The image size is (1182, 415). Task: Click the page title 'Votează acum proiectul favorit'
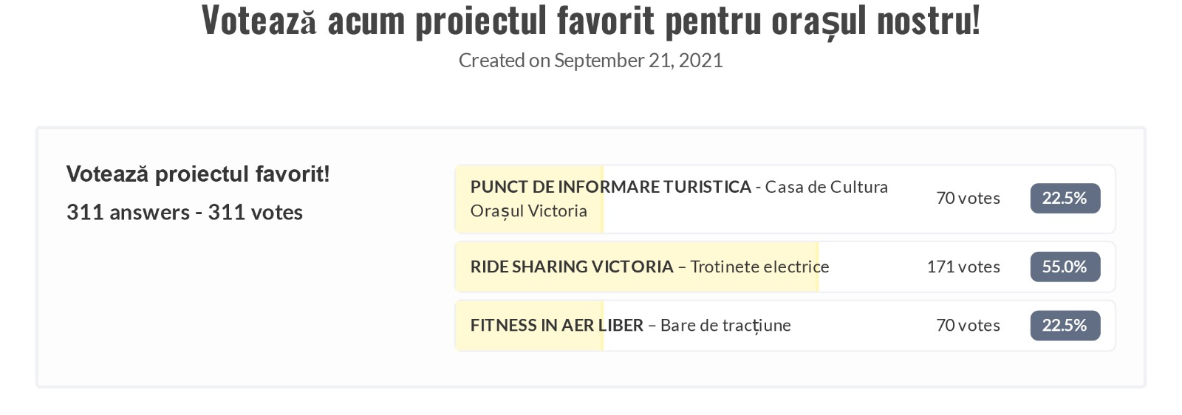(428, 21)
